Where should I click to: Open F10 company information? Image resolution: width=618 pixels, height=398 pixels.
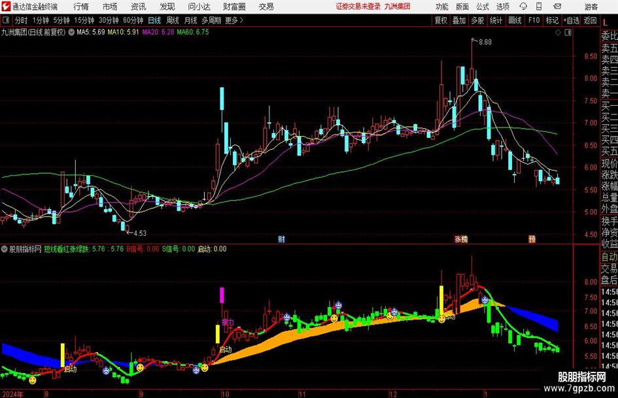pyautogui.click(x=534, y=20)
